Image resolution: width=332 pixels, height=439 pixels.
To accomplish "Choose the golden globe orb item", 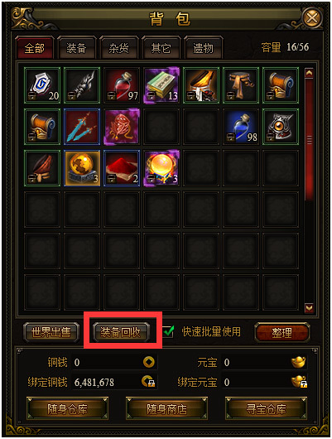I will (x=82, y=168).
